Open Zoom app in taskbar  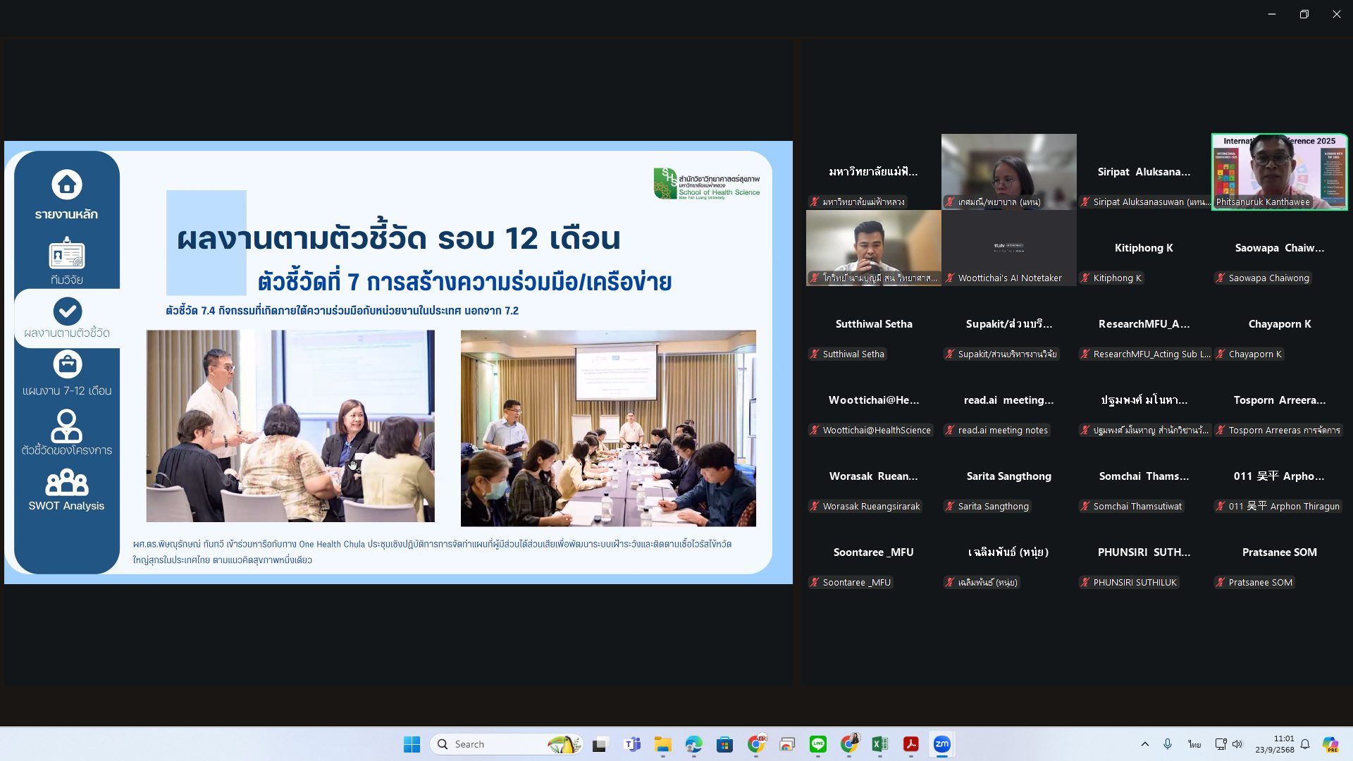(x=941, y=744)
